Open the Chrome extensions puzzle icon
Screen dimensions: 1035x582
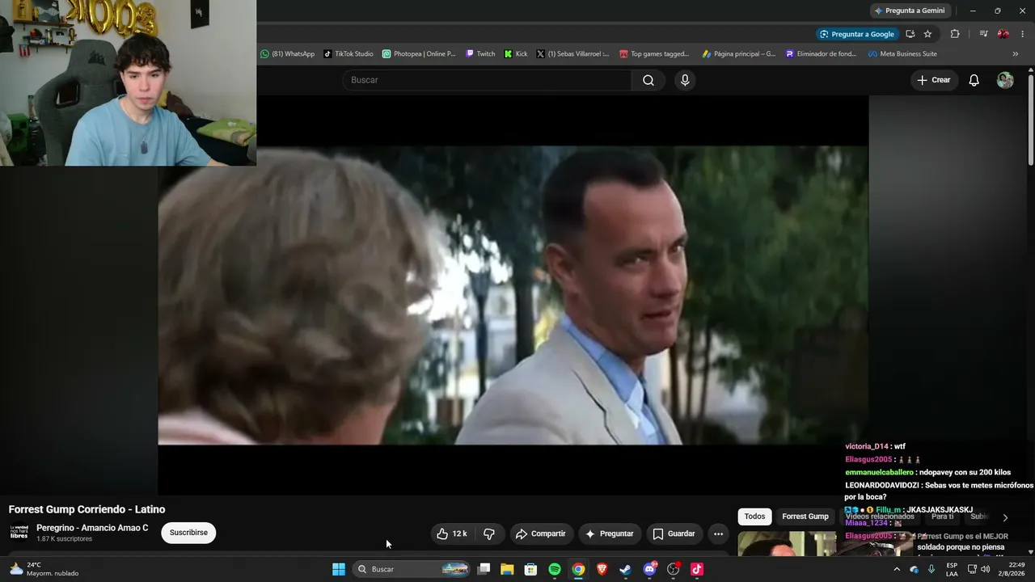(x=955, y=34)
